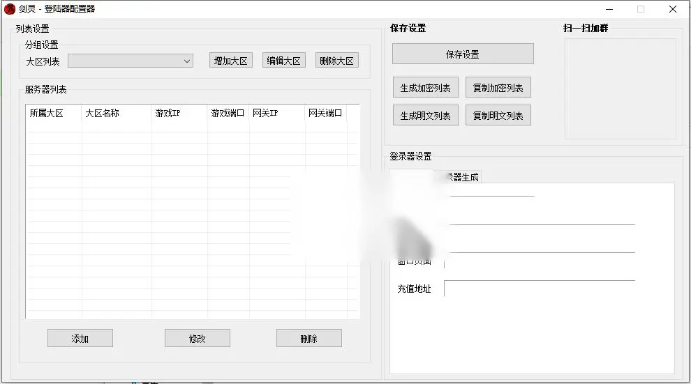Click the 编辑大区 button
The width and height of the screenshot is (691, 384).
(x=284, y=61)
